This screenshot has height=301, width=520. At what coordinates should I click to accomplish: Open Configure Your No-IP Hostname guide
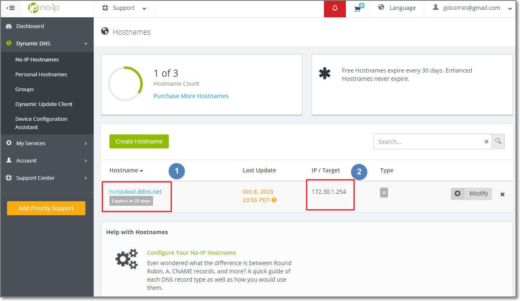click(x=191, y=253)
